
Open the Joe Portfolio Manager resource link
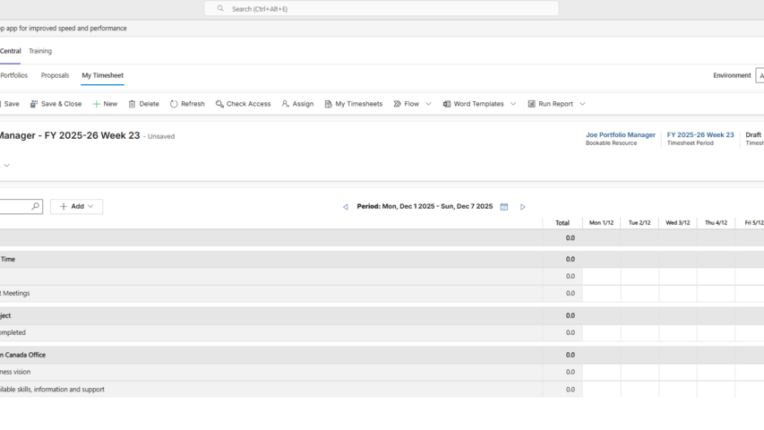click(620, 135)
